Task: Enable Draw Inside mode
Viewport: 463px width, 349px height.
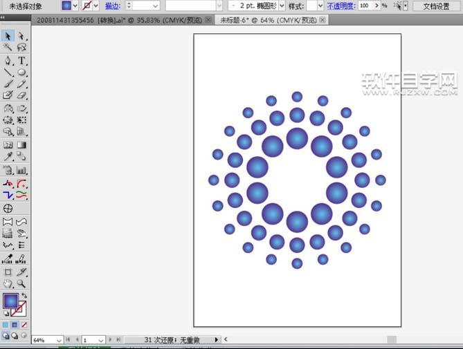Action: click(24, 335)
